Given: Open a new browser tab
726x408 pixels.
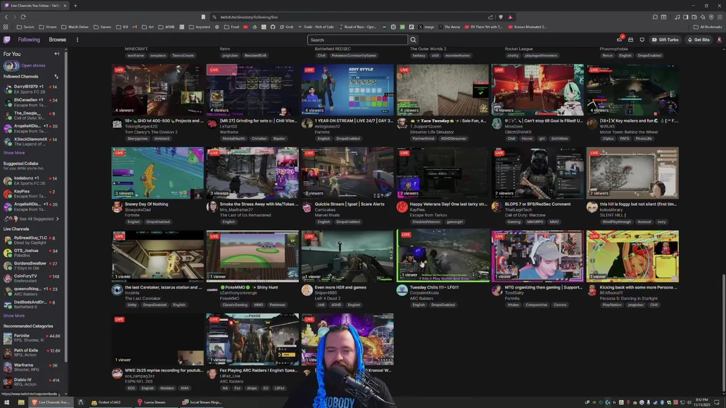Looking at the screenshot, I should point(75,6).
